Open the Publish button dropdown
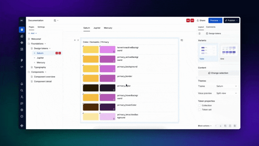Screen dimensions: 259x146 (x=237, y=20)
